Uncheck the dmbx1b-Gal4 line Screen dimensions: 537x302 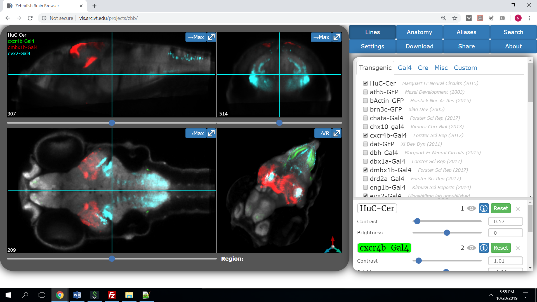(365, 170)
